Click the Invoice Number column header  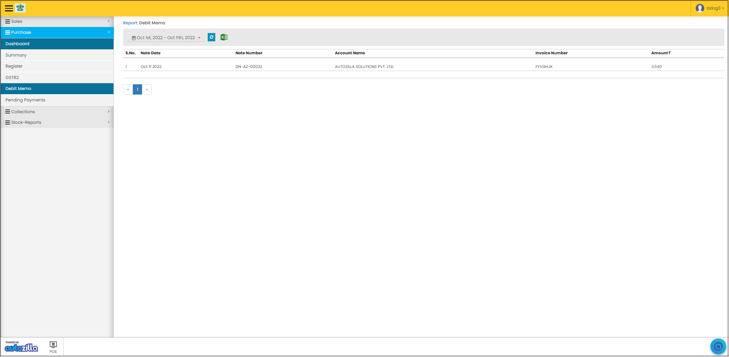tap(552, 53)
